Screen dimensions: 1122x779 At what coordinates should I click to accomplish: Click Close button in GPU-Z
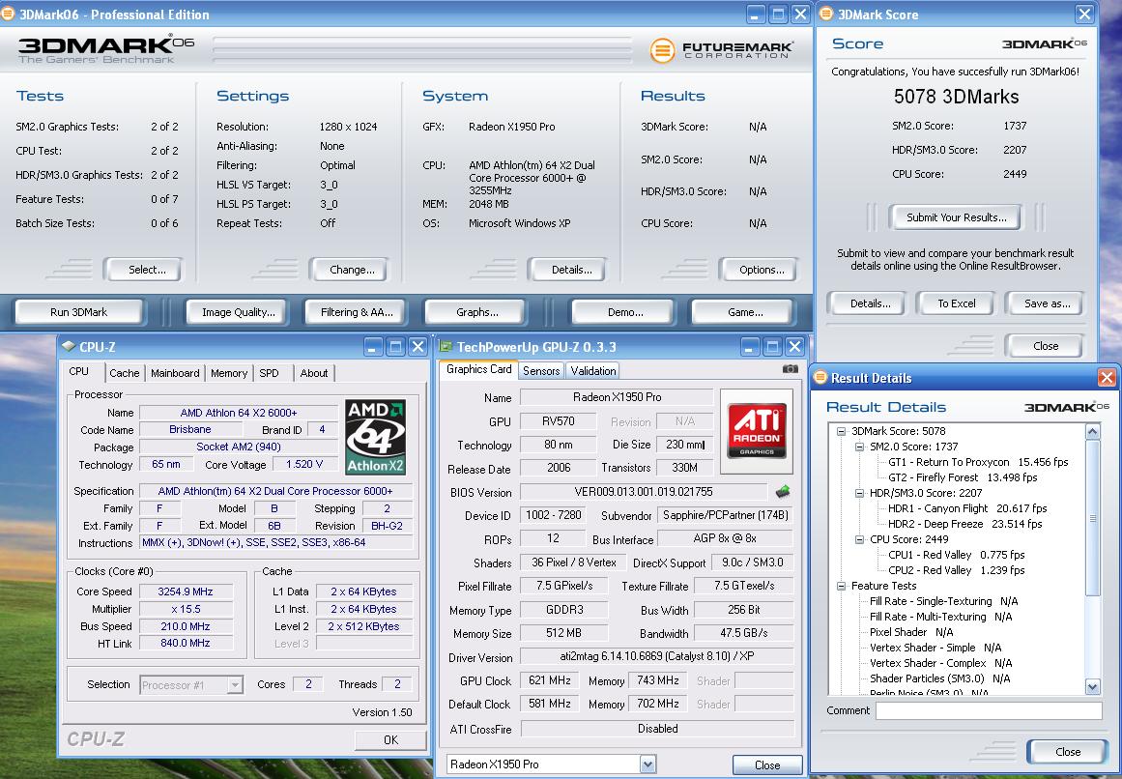coord(767,765)
